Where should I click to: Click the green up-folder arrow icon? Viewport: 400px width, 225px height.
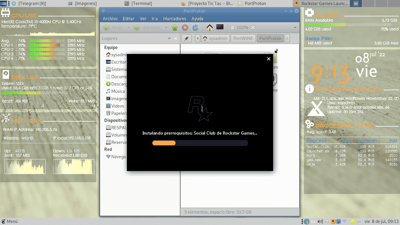pyautogui.click(x=175, y=28)
